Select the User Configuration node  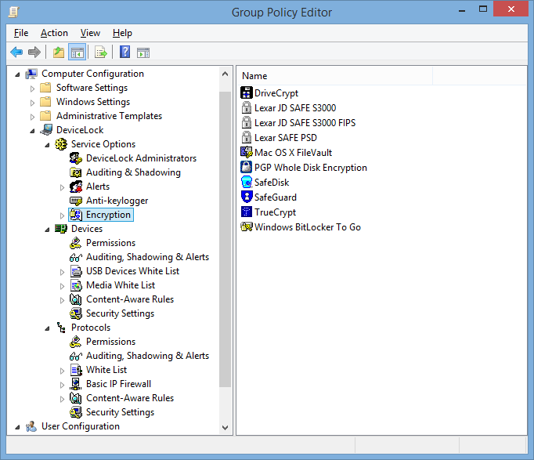click(81, 426)
